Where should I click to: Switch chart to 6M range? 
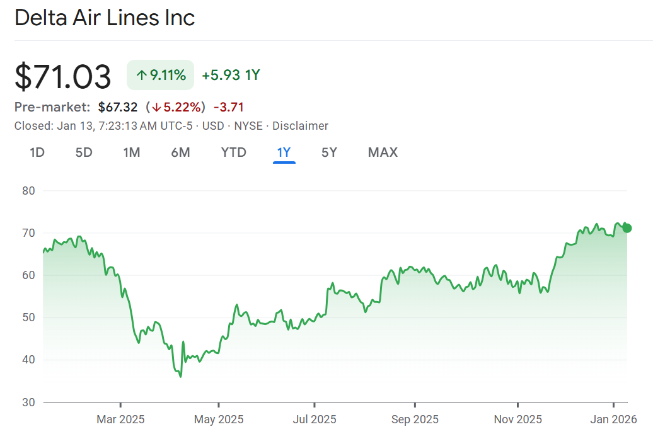click(180, 152)
